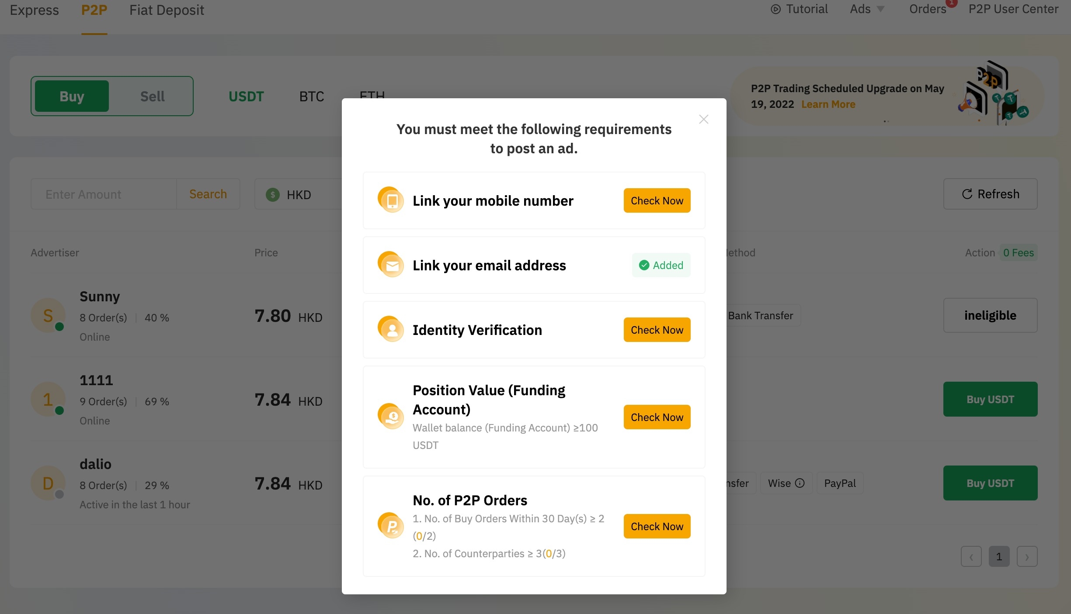
Task: Click the circular Refresh icon
Action: pyautogui.click(x=967, y=194)
